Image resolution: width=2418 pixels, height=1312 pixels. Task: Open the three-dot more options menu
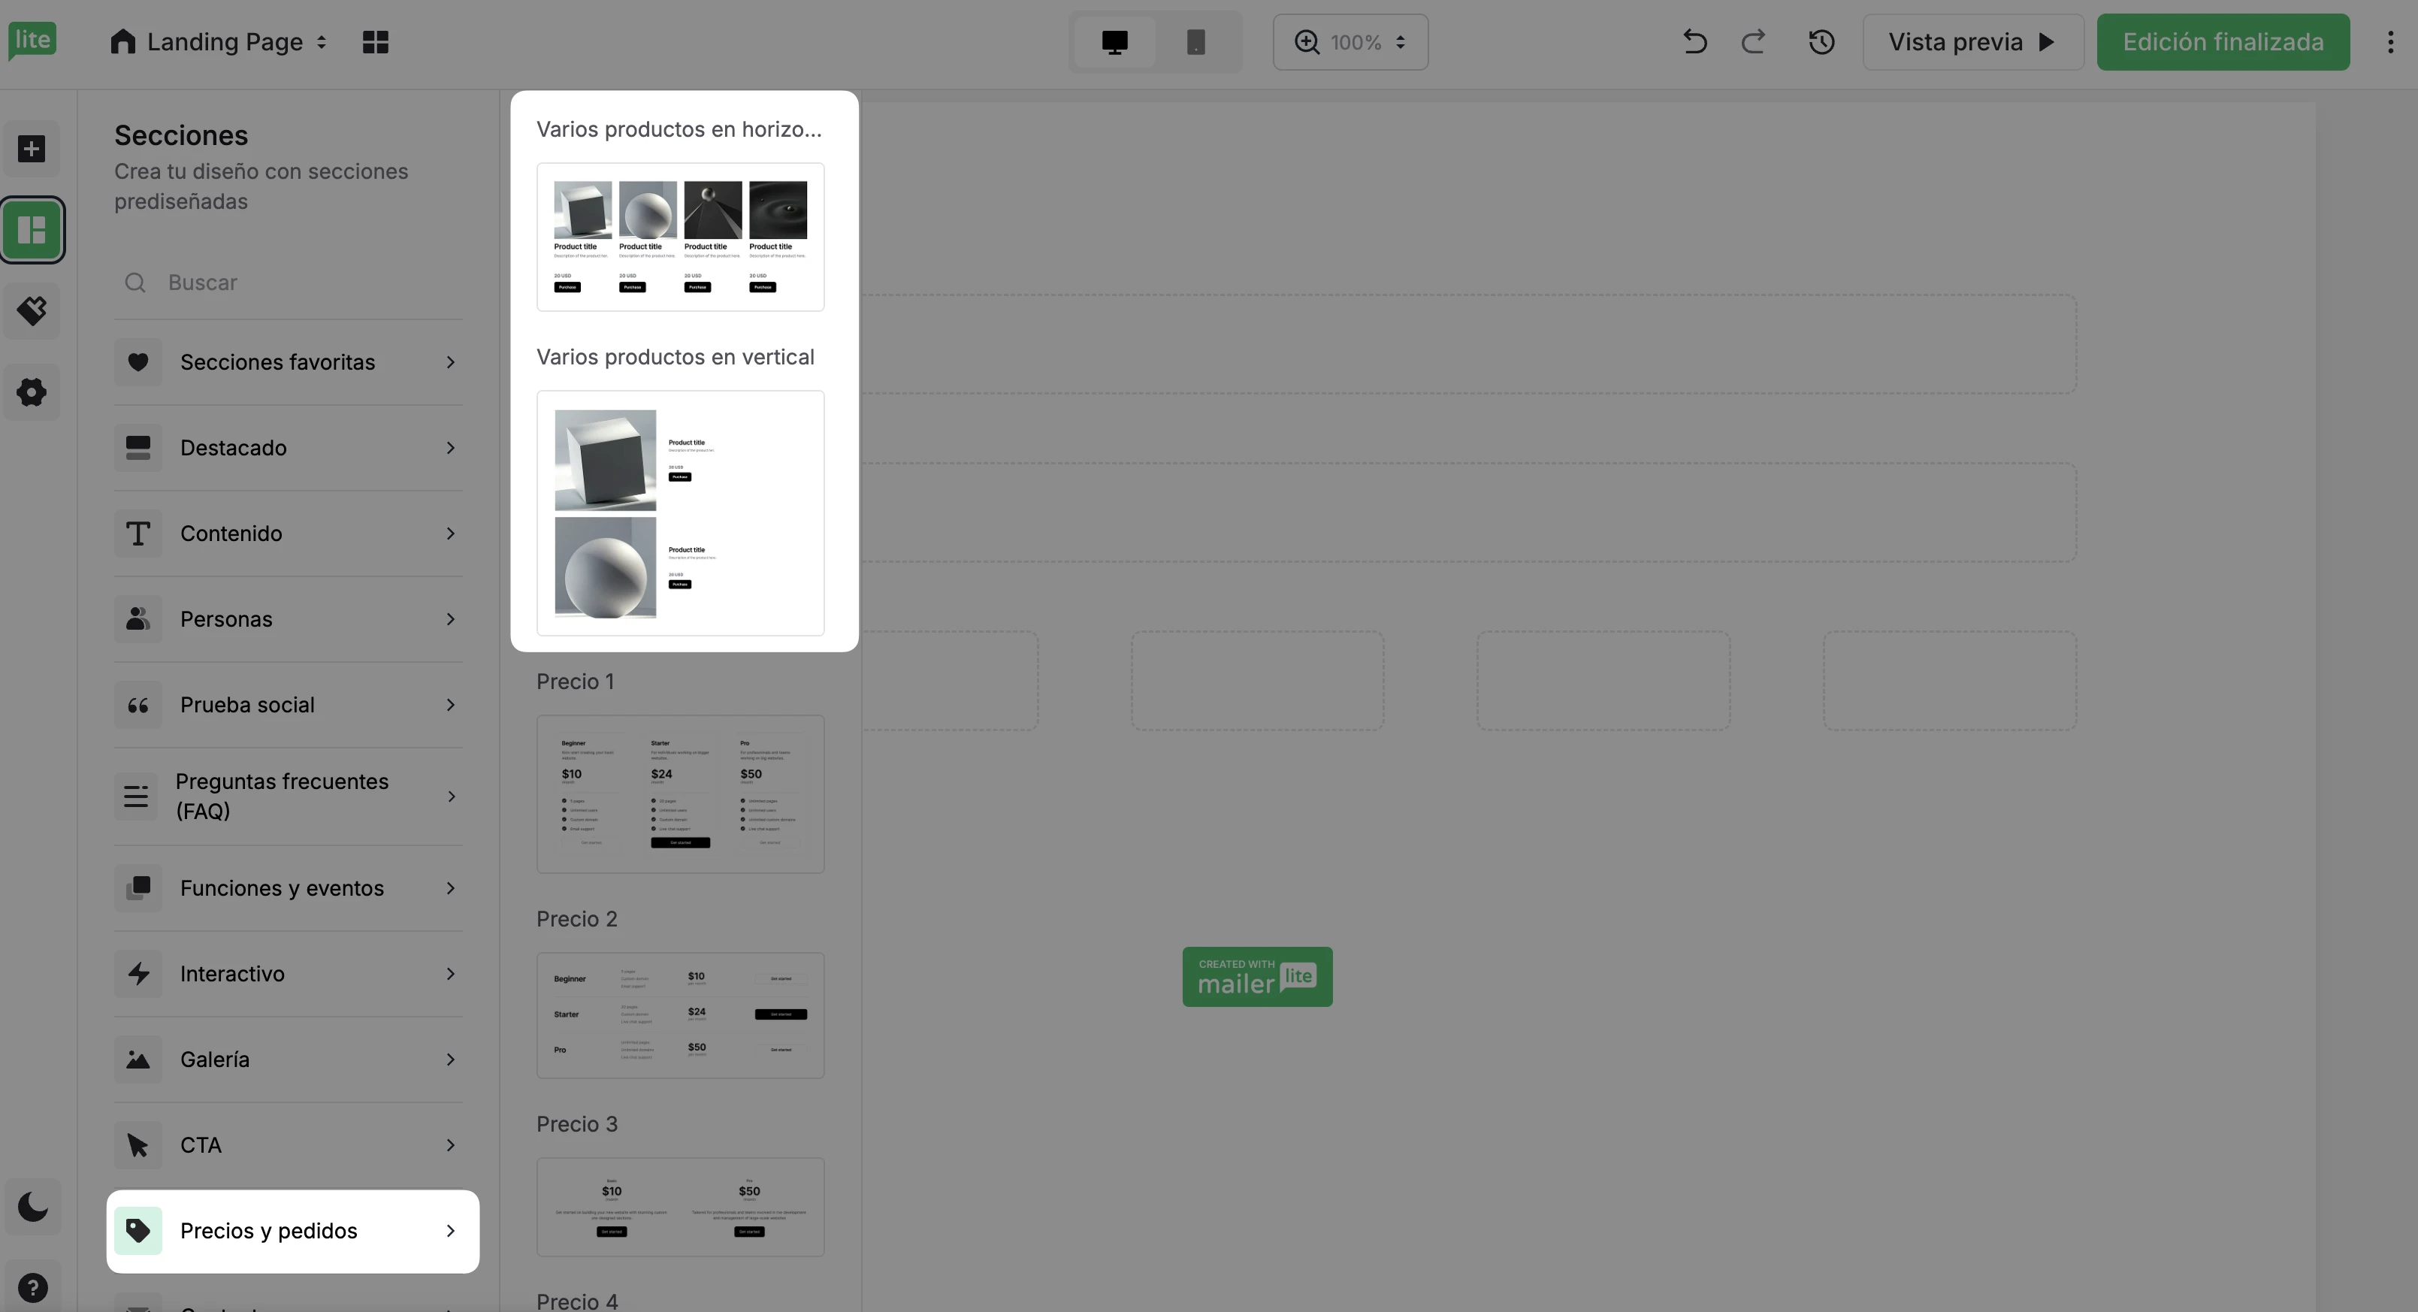(x=2390, y=42)
